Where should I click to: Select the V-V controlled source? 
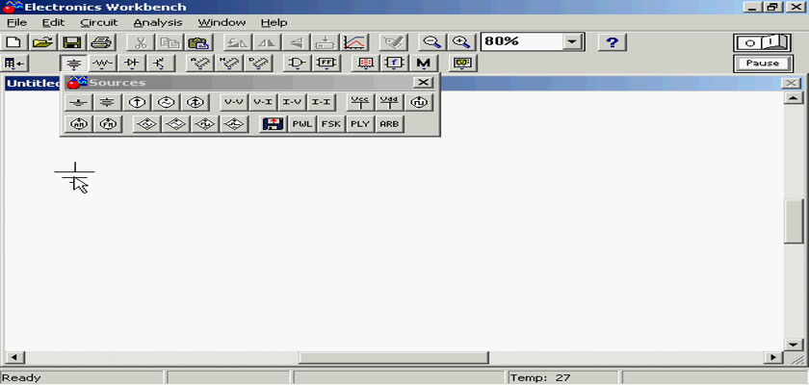[235, 103]
